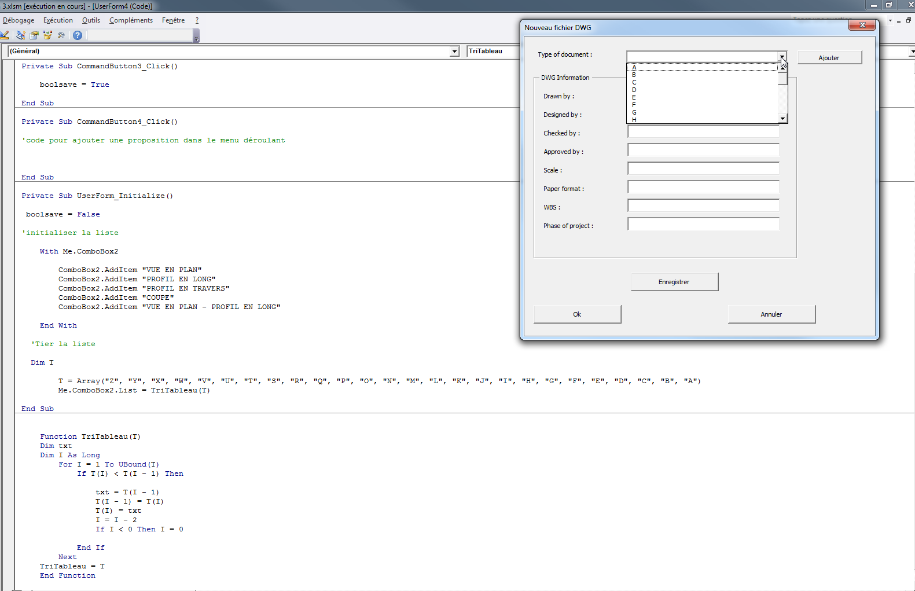The height and width of the screenshot is (591, 915).
Task: Focus the Scale text field
Action: point(703,169)
